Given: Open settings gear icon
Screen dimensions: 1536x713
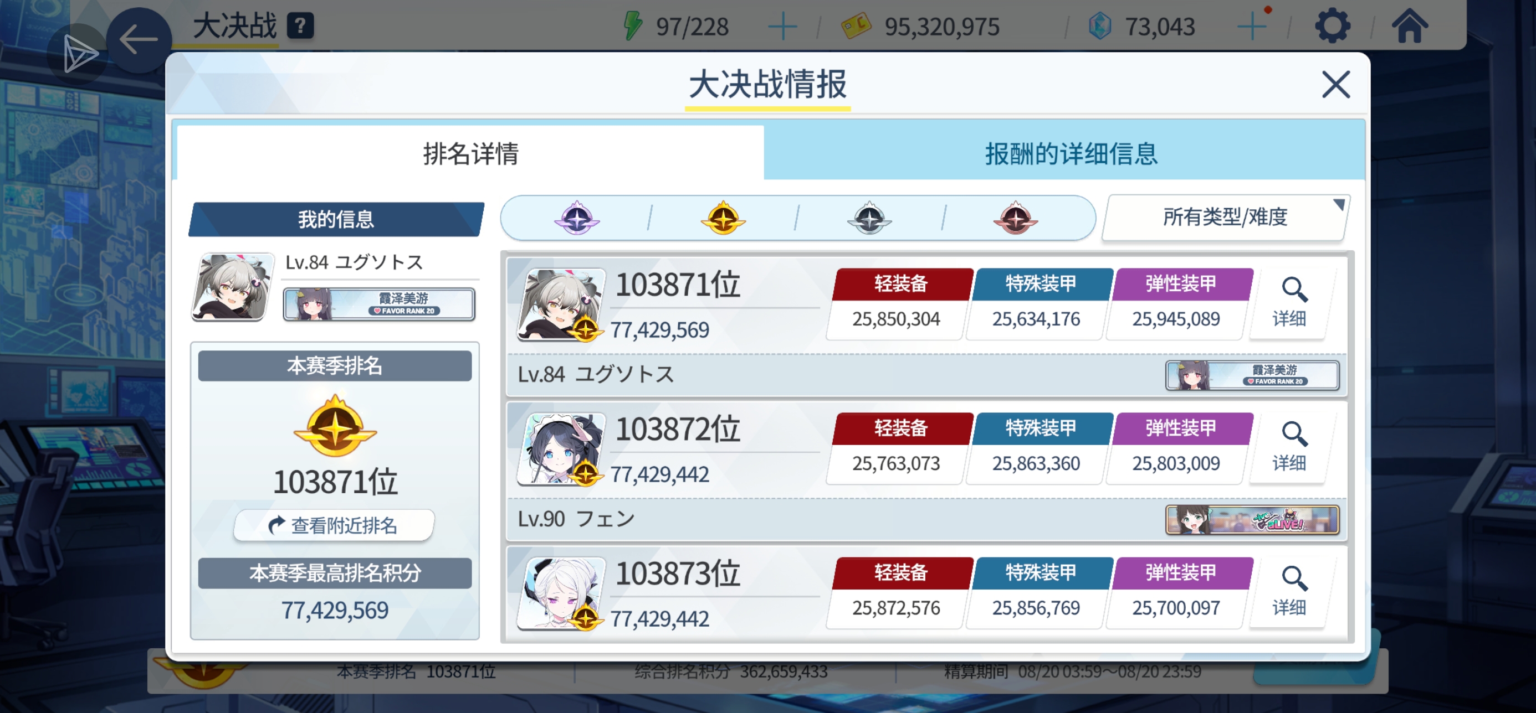Looking at the screenshot, I should click(1332, 26).
